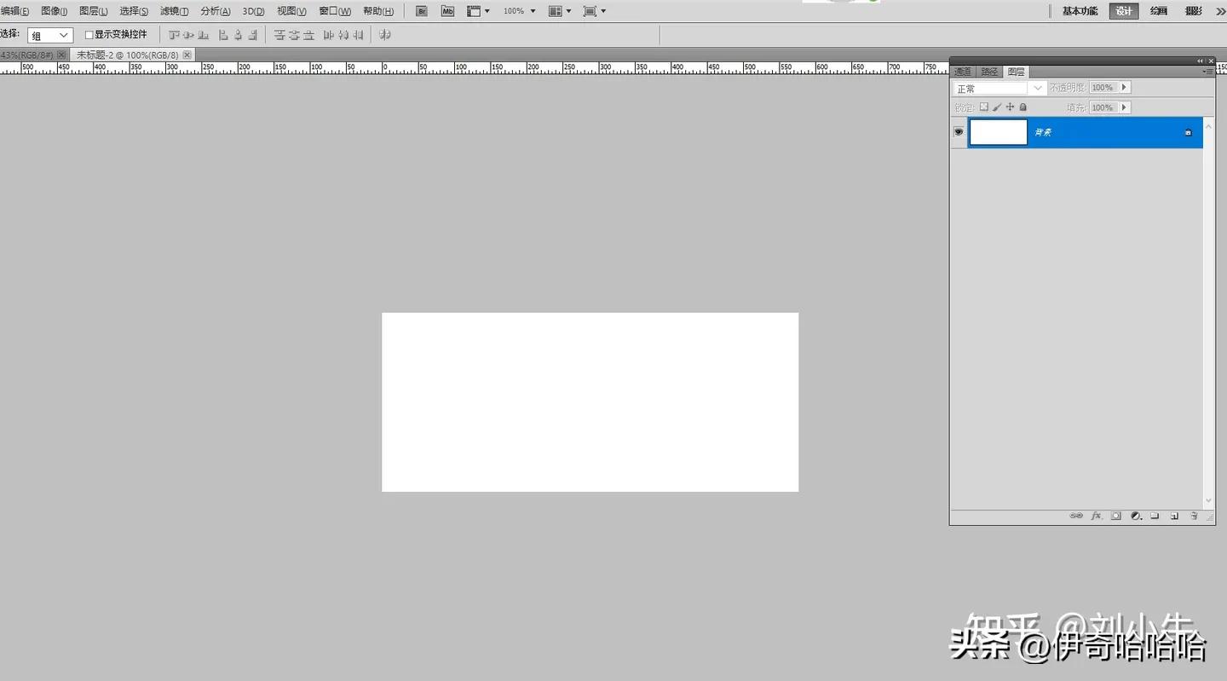Open the 滤镜 menu

[x=173, y=10]
